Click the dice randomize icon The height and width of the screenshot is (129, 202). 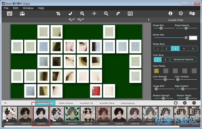coord(192,13)
